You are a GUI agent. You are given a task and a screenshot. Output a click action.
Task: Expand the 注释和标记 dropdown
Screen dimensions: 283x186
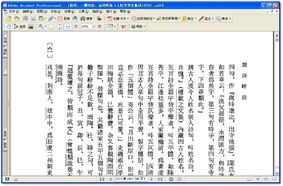[x=154, y=18]
